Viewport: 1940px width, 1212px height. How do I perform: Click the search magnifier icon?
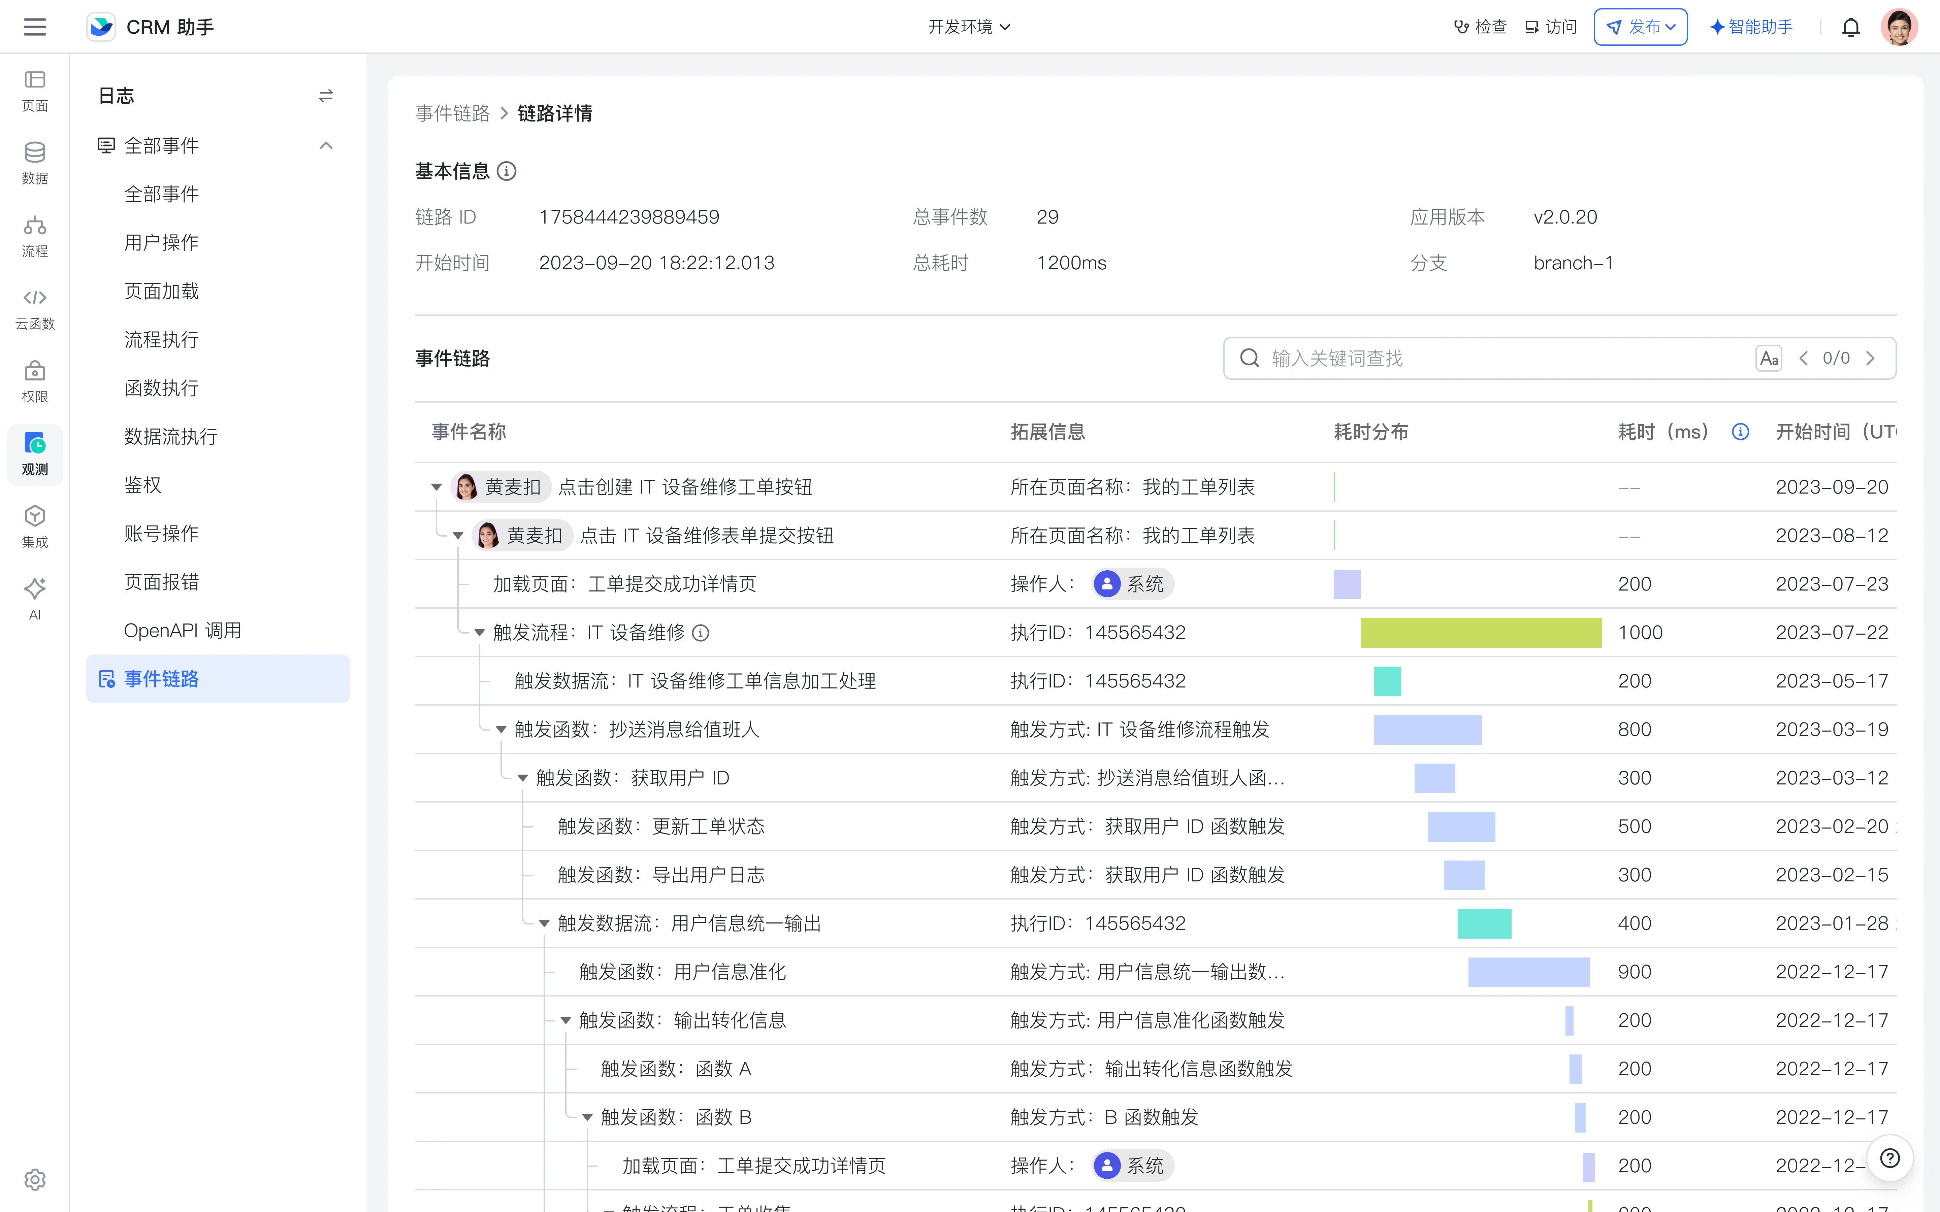tap(1250, 358)
